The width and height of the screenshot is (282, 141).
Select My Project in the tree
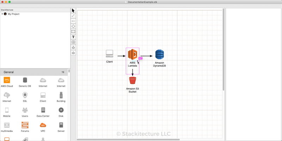click(13, 14)
